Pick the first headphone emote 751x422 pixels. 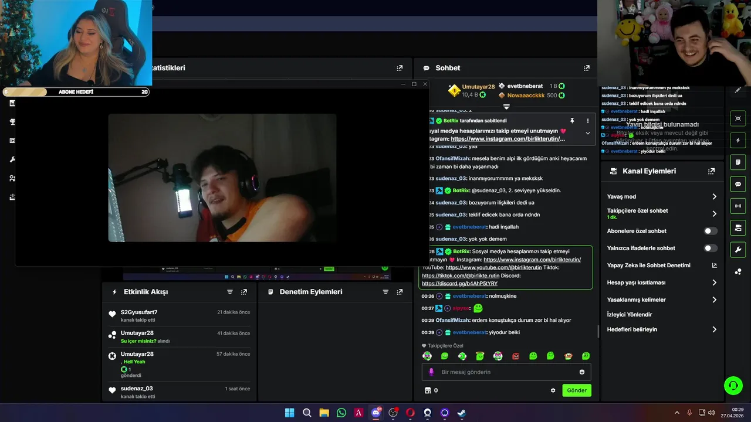(427, 356)
